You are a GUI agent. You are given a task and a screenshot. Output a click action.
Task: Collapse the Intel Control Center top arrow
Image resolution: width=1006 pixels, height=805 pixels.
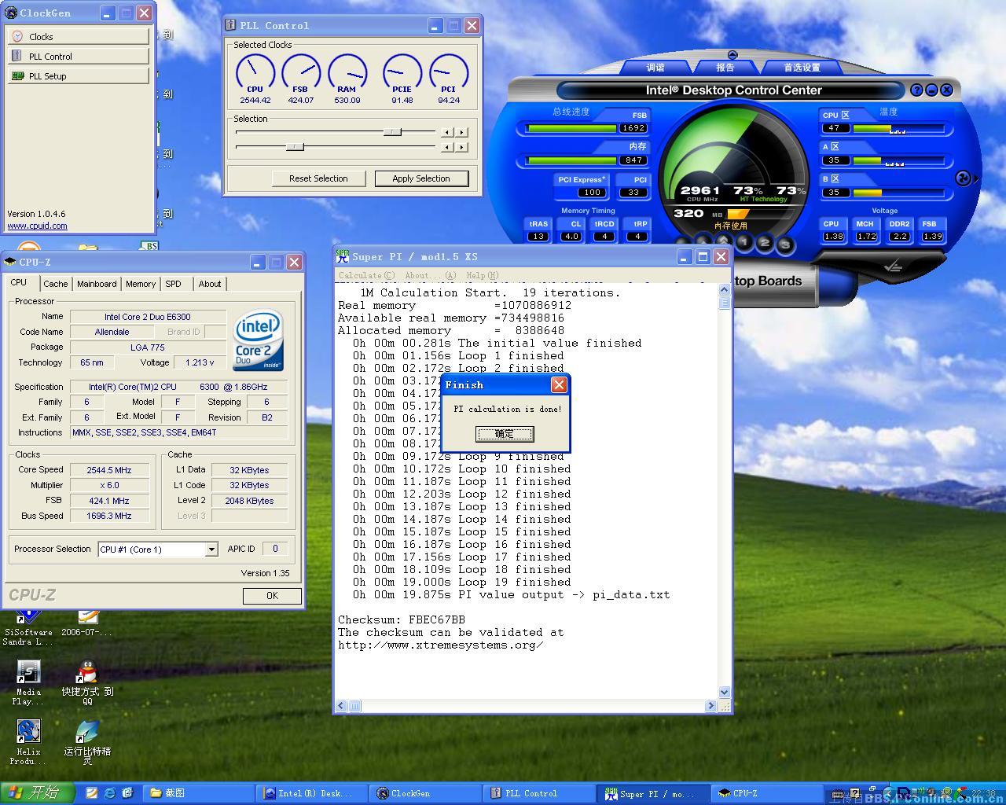[732, 55]
